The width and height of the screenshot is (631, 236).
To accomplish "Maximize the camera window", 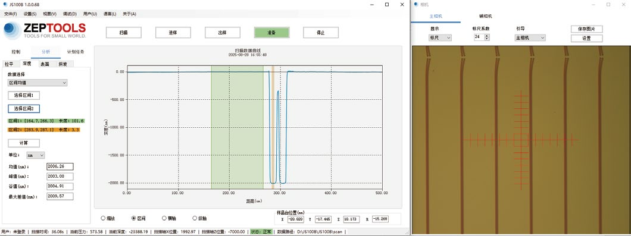I will pos(608,4).
